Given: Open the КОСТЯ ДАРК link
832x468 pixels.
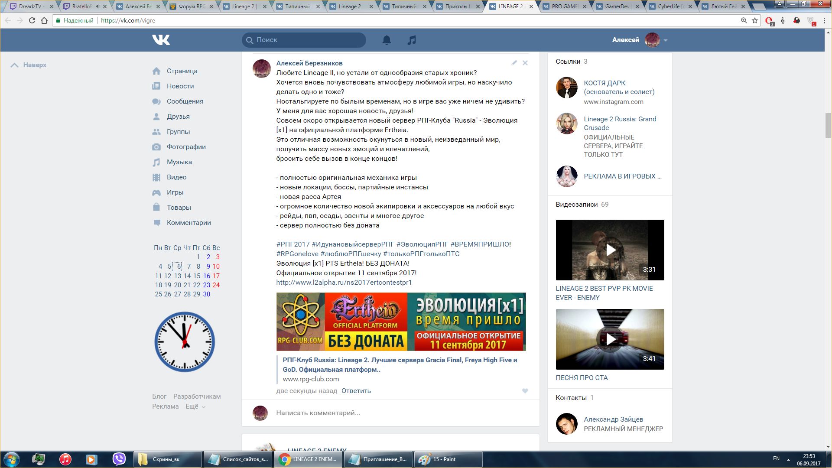Looking at the screenshot, I should click(x=619, y=88).
